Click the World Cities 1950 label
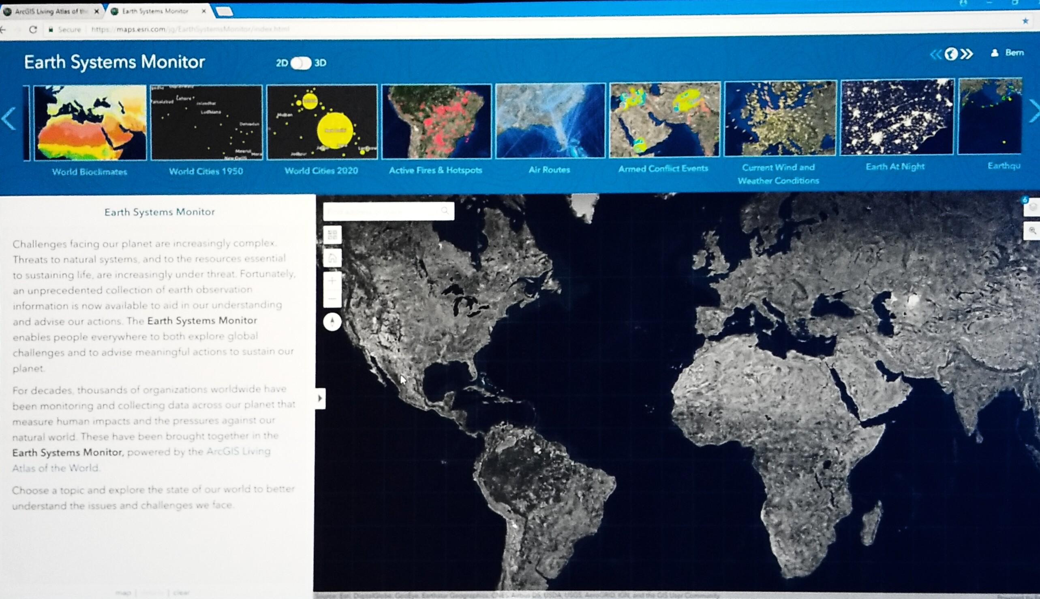The width and height of the screenshot is (1040, 599). click(206, 171)
